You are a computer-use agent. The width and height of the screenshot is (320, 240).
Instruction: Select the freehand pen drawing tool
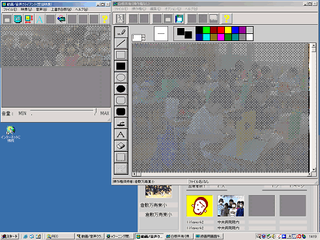[x=121, y=32]
